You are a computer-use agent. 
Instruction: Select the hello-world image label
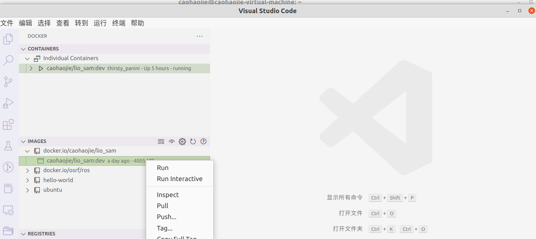point(58,180)
